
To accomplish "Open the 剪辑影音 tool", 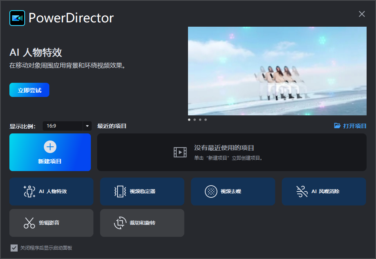I will click(51, 223).
